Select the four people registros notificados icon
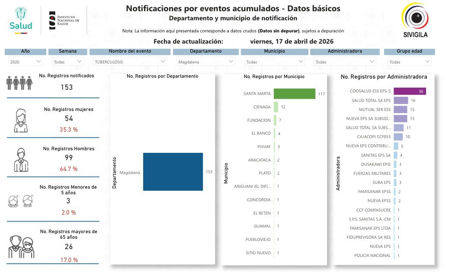 coord(20,82)
